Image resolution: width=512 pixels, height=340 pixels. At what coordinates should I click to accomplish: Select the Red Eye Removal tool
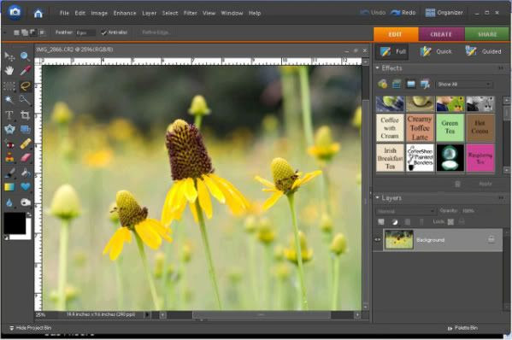pos(9,144)
